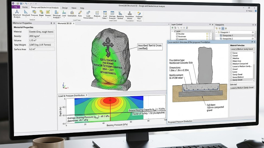This screenshot has height=148, width=264.
Task: Click the Bsaae ribbon icon
Action: 41,12
